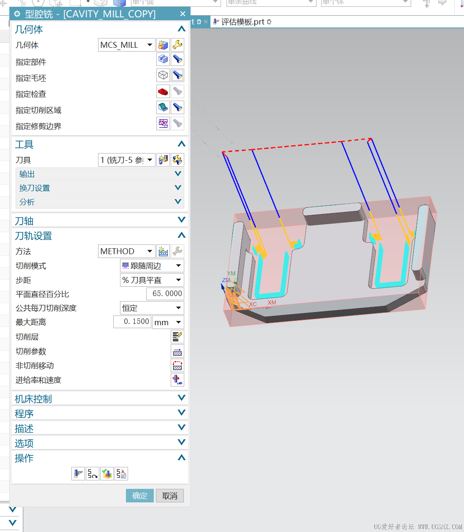This screenshot has height=532, width=464.
Task: Click the flashlight icon in 指定修剪边界 row
Action: [x=177, y=123]
